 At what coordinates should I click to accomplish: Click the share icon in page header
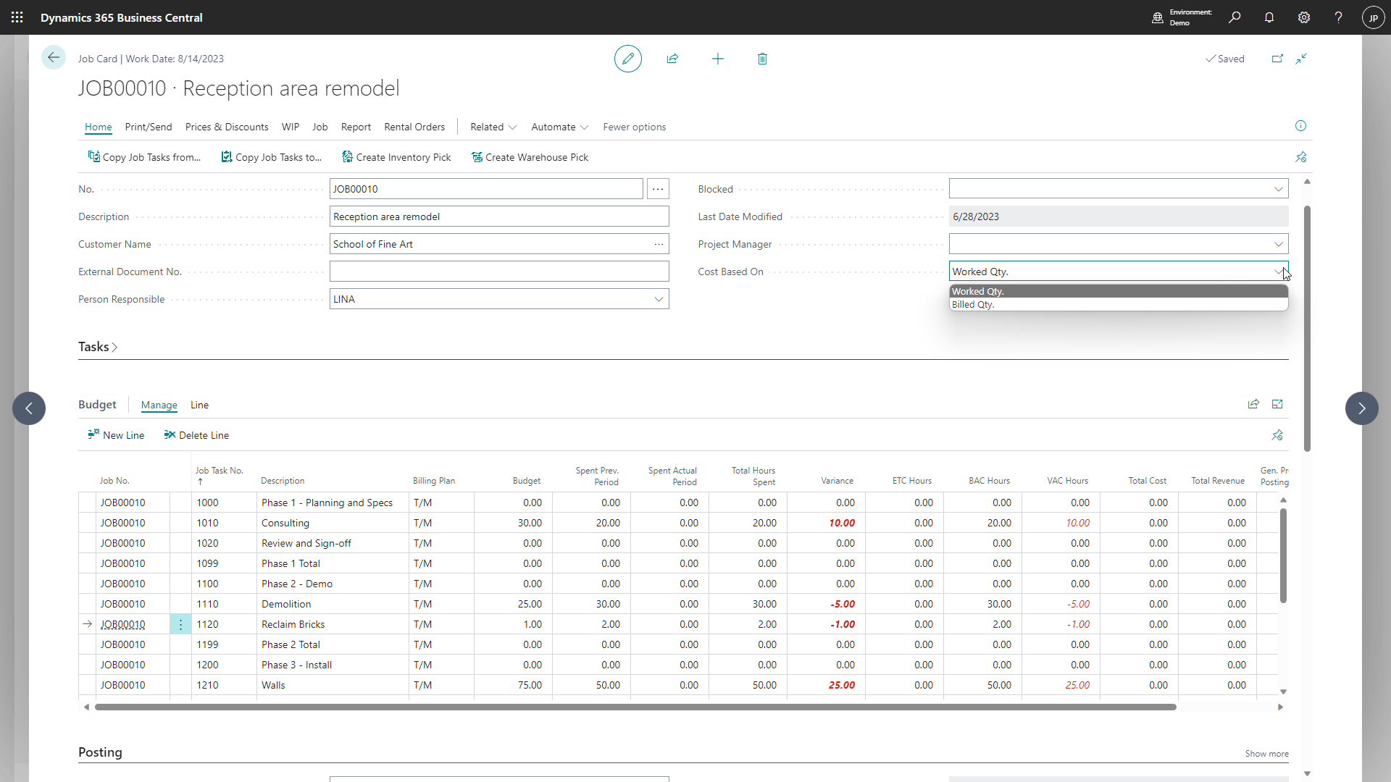pyautogui.click(x=672, y=59)
